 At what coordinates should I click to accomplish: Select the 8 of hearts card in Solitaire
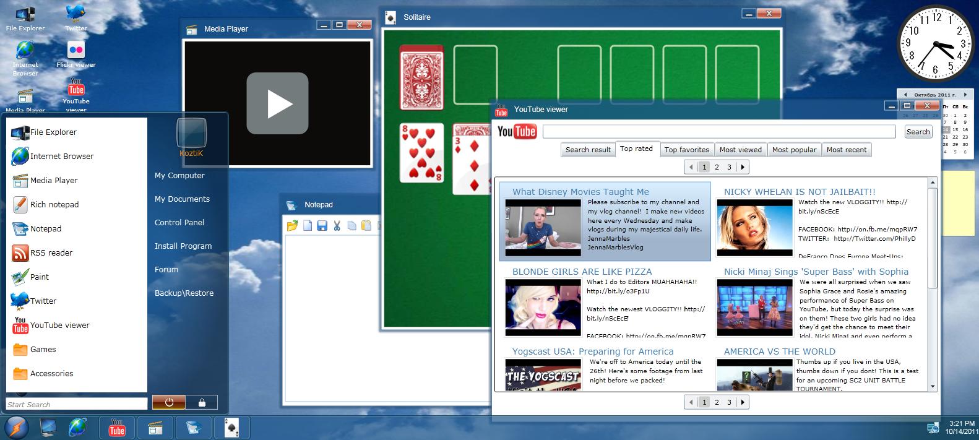pyautogui.click(x=421, y=153)
